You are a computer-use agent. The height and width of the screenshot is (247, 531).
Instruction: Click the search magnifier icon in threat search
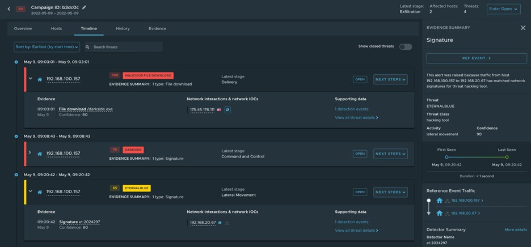(x=88, y=47)
